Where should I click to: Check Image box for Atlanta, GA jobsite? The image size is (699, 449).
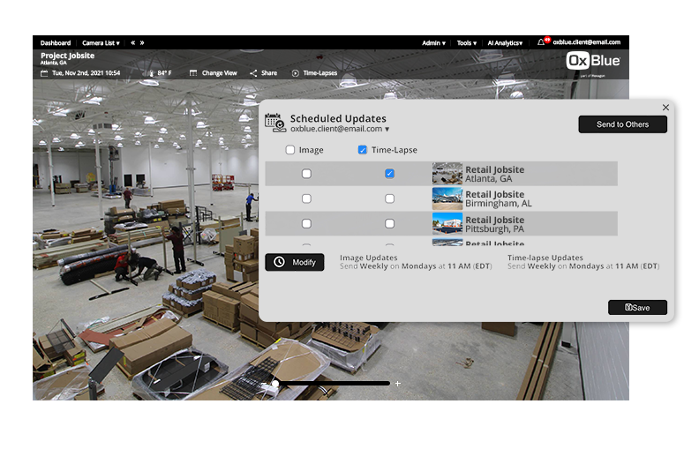[x=306, y=174]
